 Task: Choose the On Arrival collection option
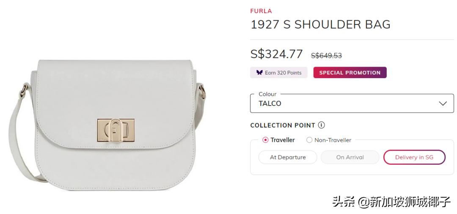tap(350, 157)
